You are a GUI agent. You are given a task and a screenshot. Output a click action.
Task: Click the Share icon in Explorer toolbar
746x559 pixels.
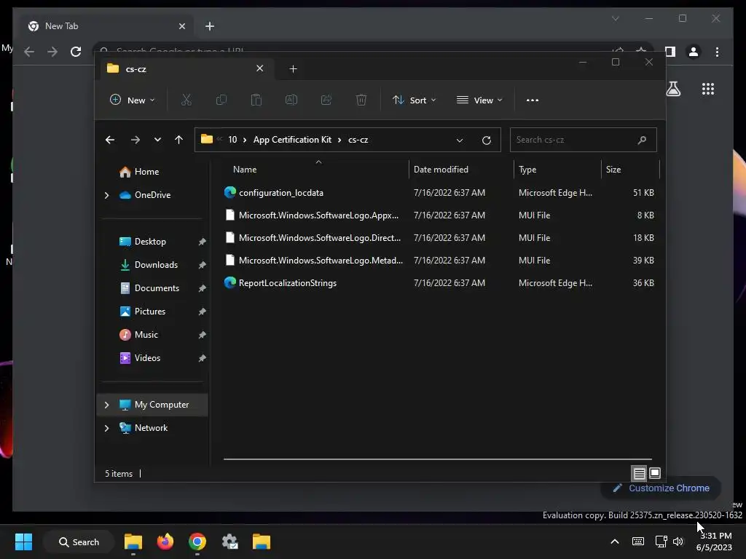coord(326,100)
